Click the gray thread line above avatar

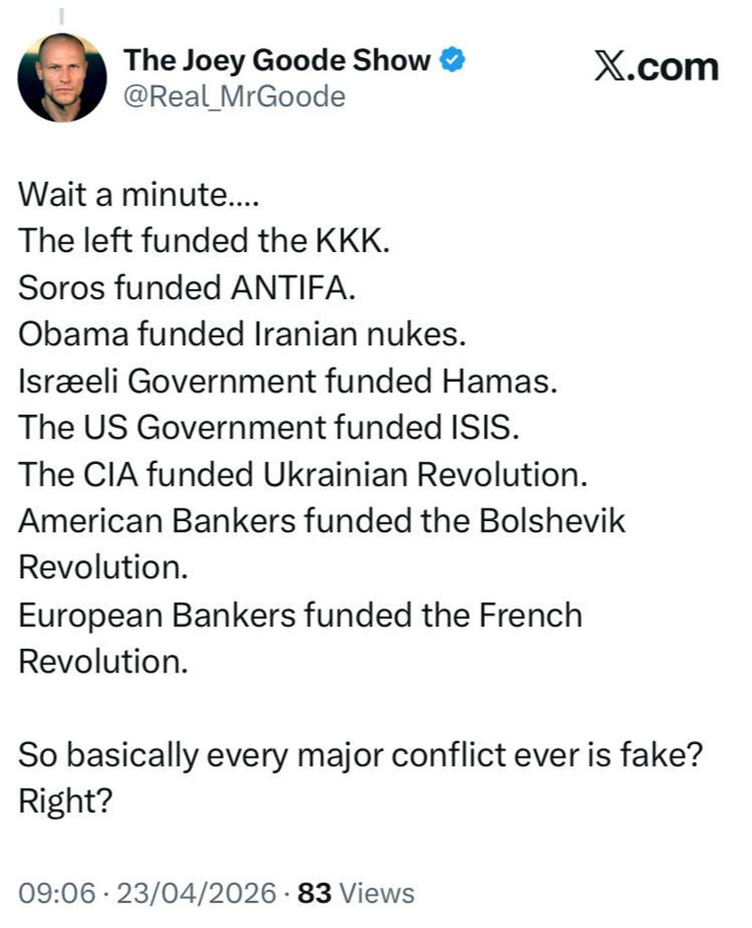pos(62,16)
